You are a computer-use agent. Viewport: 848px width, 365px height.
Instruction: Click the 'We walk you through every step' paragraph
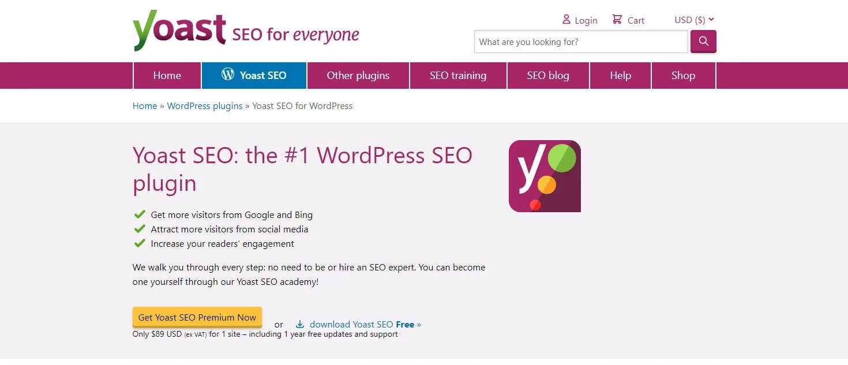[309, 274]
